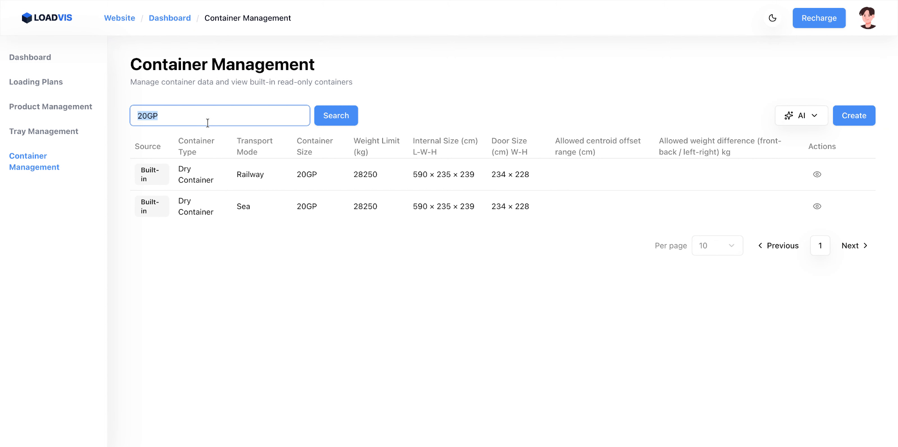View details of Railway 20GP container
Screen dimensions: 898x447
point(817,174)
